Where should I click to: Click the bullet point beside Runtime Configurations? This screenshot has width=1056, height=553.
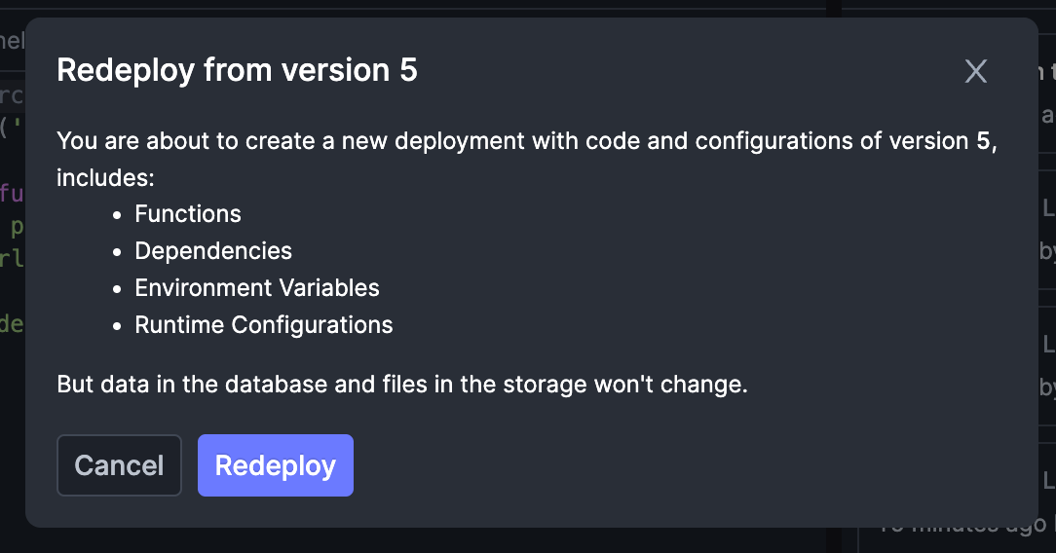[x=118, y=326]
